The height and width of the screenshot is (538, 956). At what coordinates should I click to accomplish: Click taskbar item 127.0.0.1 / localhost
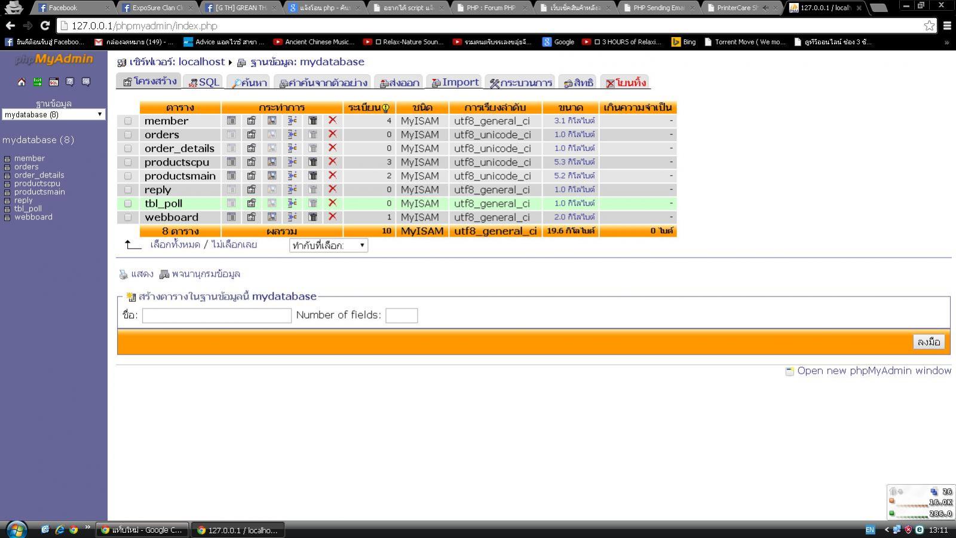pos(238,530)
